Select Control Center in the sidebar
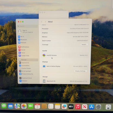Screen dimensions: 113x113 (25, 68)
